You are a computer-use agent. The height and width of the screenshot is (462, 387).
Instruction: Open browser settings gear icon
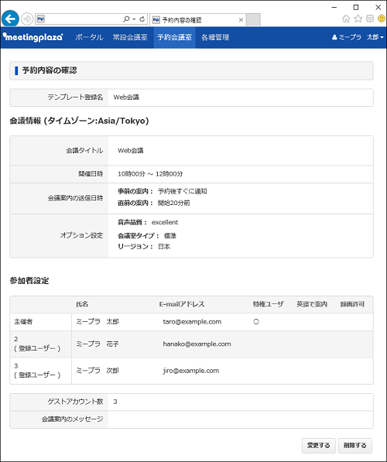click(x=370, y=19)
